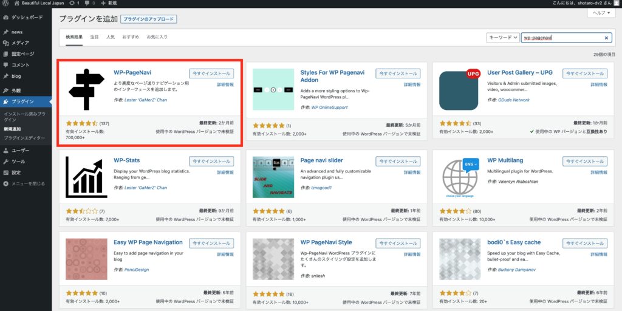622x311 pixels.
Task: Switch to the おすすめ tab
Action: coord(131,37)
